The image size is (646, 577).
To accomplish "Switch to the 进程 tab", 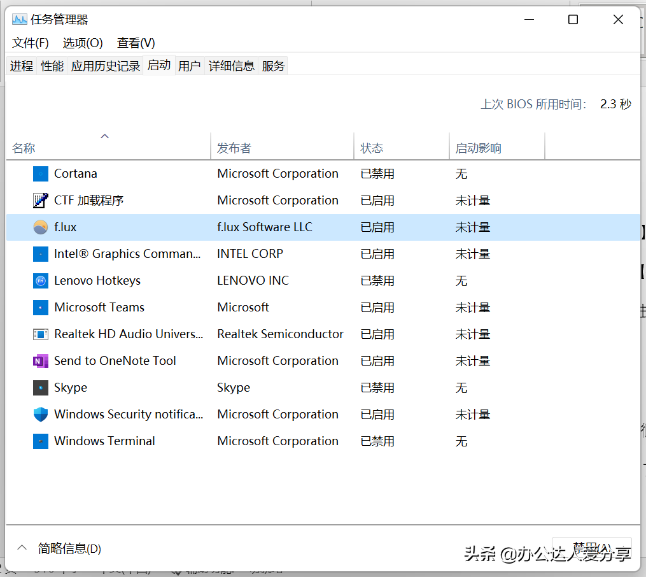I will pyautogui.click(x=22, y=66).
